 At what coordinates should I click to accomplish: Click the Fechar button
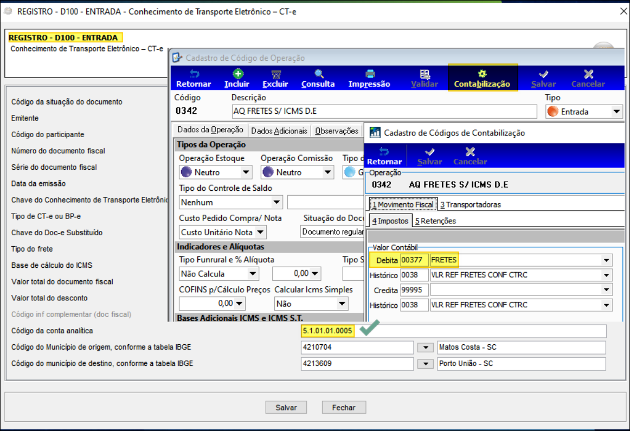tap(344, 408)
